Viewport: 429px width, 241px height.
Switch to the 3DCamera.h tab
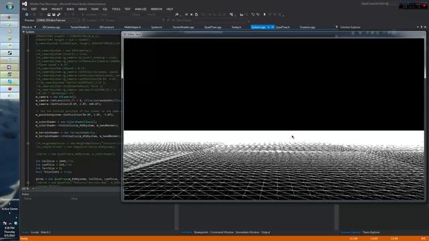click(x=107, y=27)
